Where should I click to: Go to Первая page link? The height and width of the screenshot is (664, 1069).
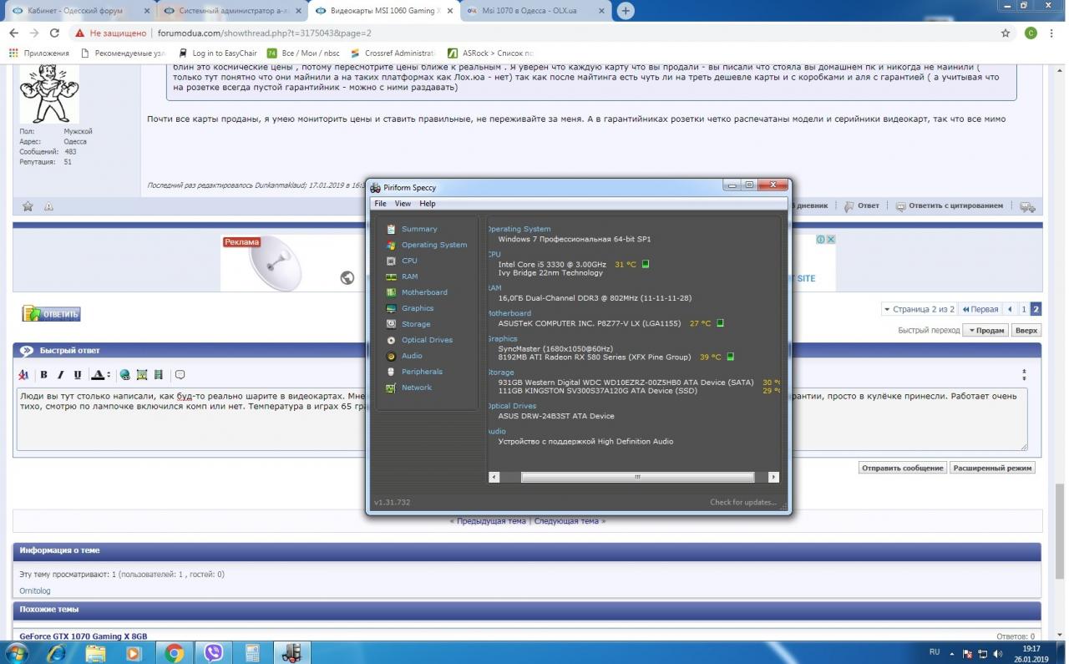click(x=980, y=309)
